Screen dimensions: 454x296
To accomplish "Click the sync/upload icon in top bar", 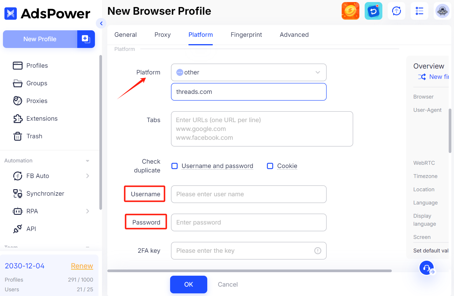I will click(x=397, y=11).
